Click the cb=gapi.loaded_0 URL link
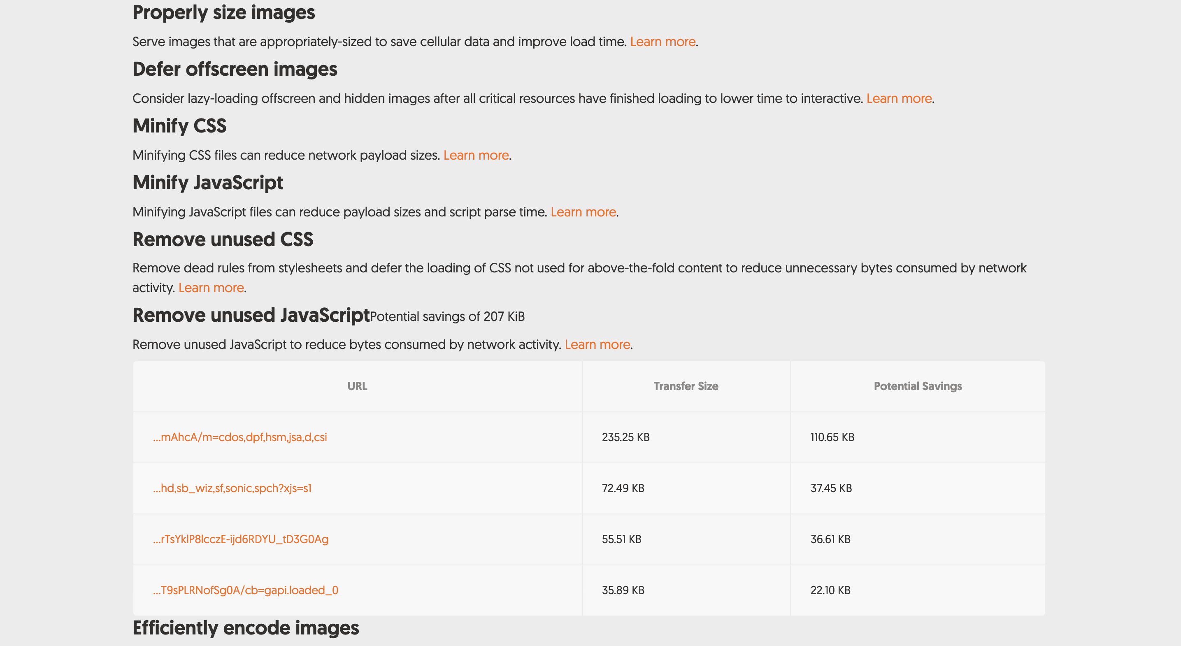The width and height of the screenshot is (1181, 646). [245, 590]
